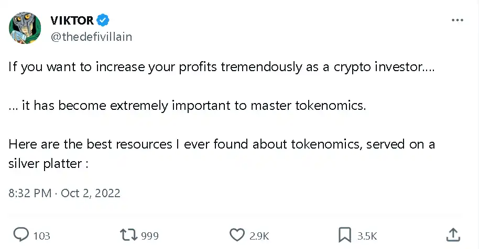The height and width of the screenshot is (249, 479).
Task: Click the 103 replies count
Action: pyautogui.click(x=41, y=236)
